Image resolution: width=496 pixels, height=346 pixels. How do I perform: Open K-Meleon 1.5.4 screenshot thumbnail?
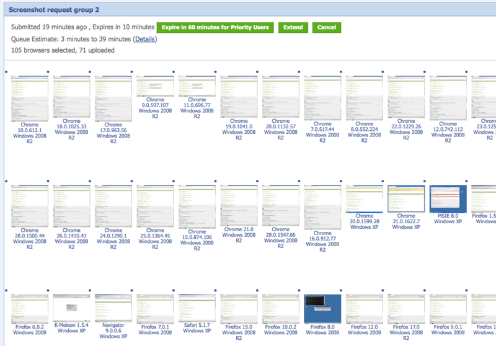71,308
